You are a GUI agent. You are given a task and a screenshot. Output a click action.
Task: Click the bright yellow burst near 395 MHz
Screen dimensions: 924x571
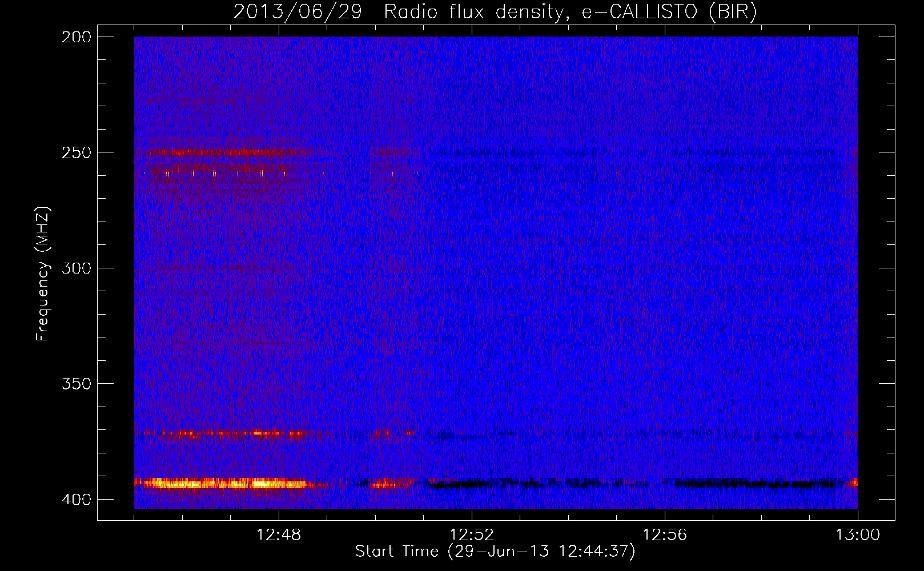pyautogui.click(x=226, y=484)
